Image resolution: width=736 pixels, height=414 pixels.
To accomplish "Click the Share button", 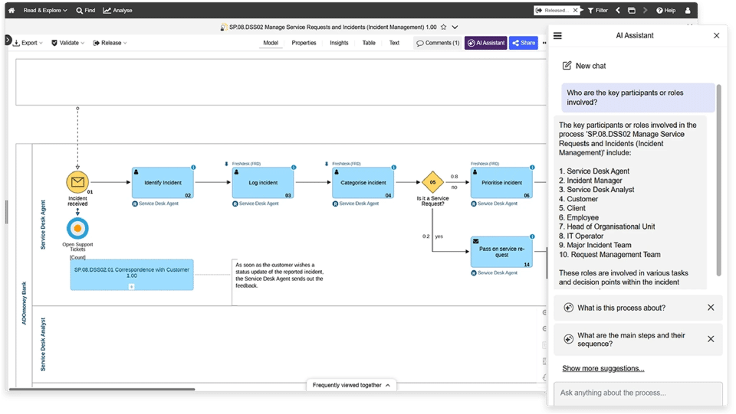I will pos(524,43).
